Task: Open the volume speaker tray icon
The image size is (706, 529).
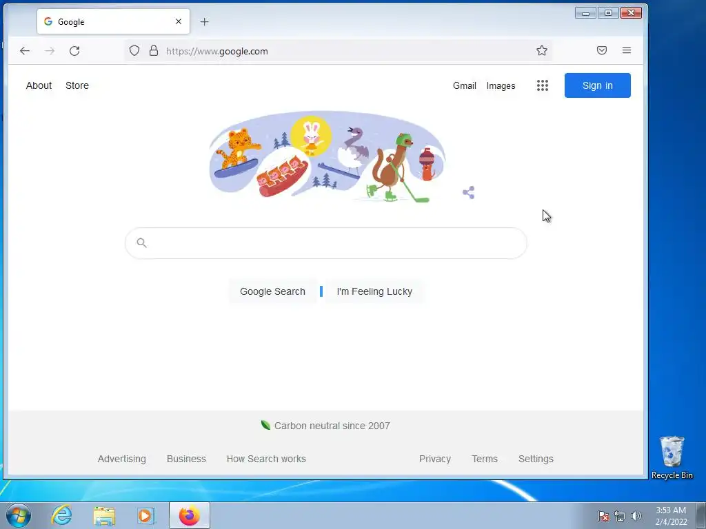Action: pos(636,516)
